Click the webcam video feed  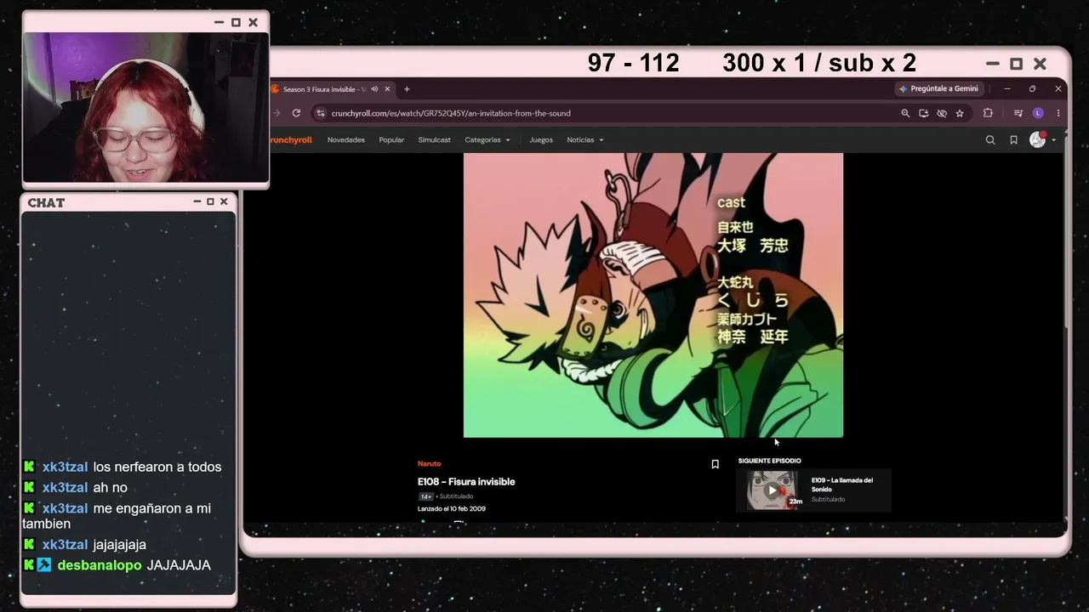(145, 107)
